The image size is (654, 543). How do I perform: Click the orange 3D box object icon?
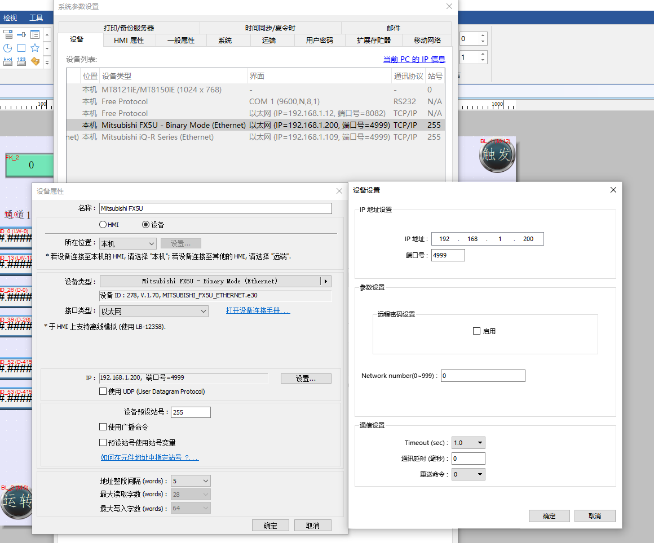(x=35, y=61)
